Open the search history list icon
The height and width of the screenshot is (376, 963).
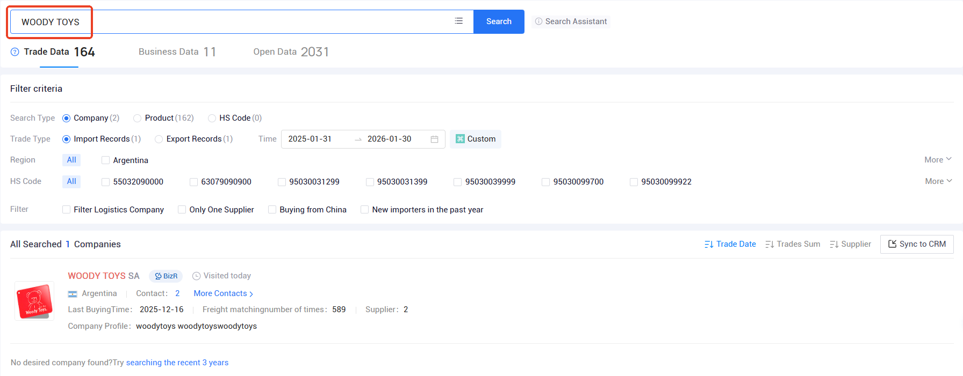tap(458, 21)
